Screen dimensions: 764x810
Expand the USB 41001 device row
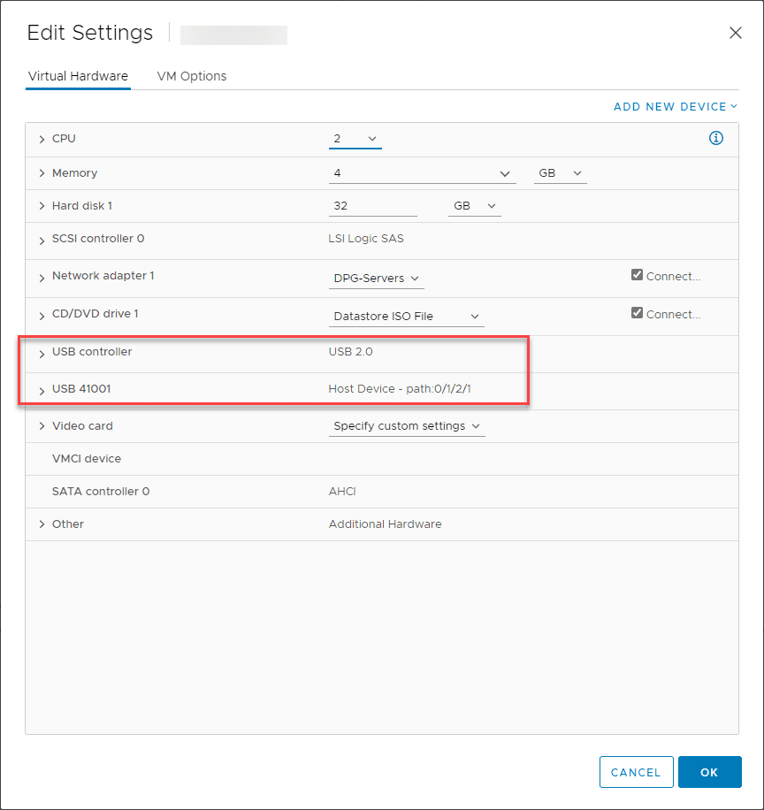pos(42,390)
